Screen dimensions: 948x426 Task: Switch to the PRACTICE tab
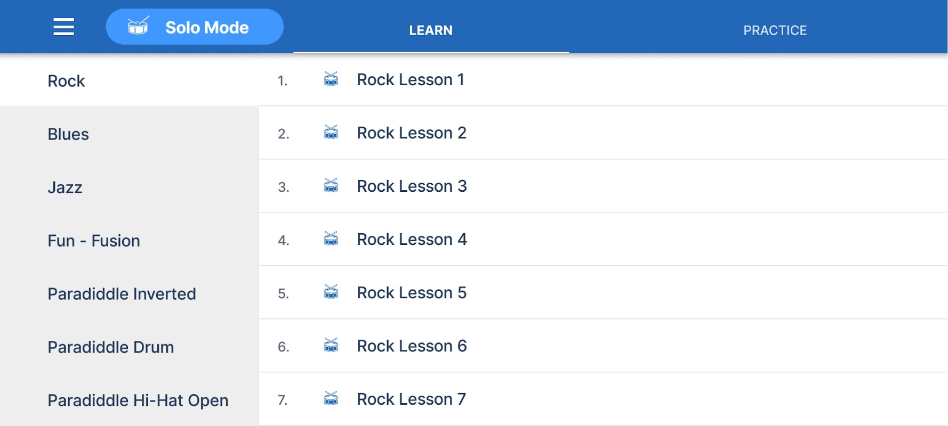pos(775,30)
